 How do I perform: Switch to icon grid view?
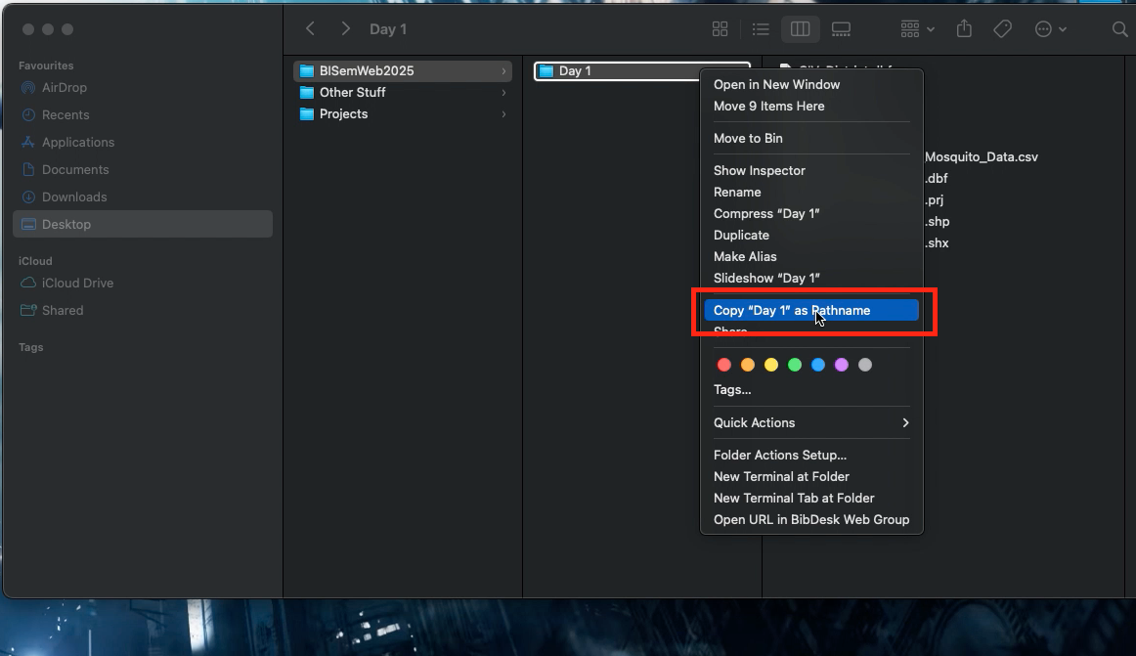720,29
